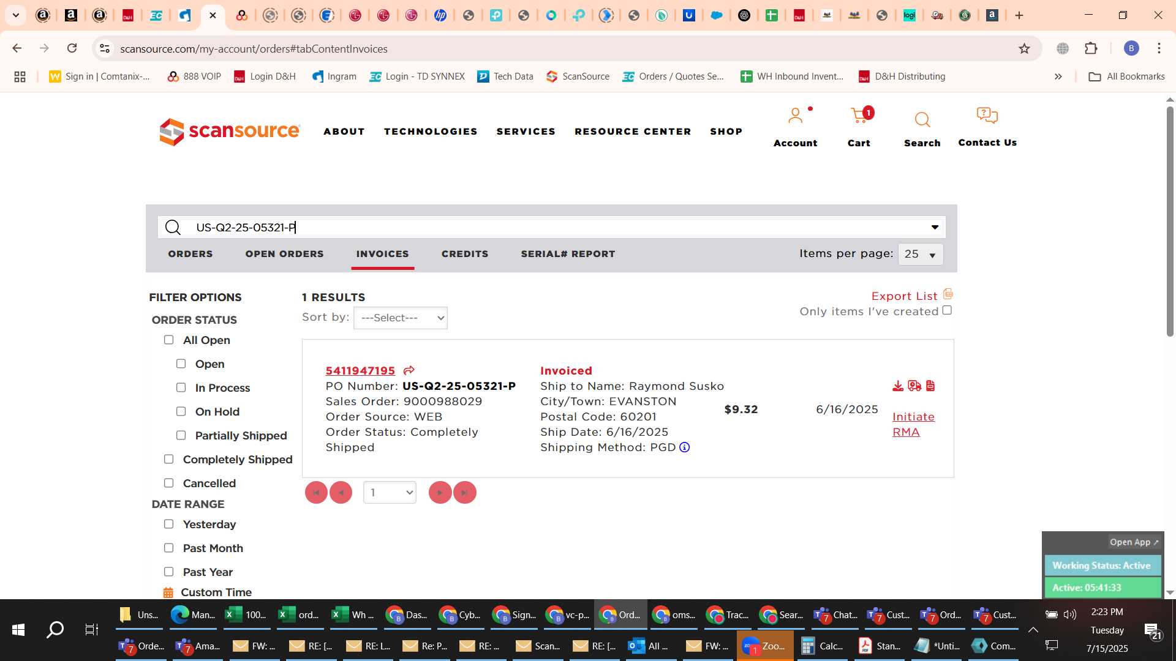Viewport: 1176px width, 661px height.
Task: Click Export List link
Action: pos(904,296)
